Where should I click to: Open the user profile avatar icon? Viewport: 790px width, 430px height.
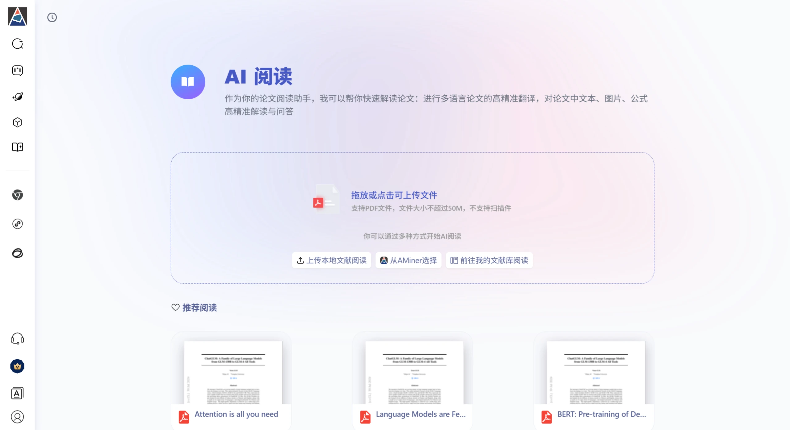(x=18, y=417)
